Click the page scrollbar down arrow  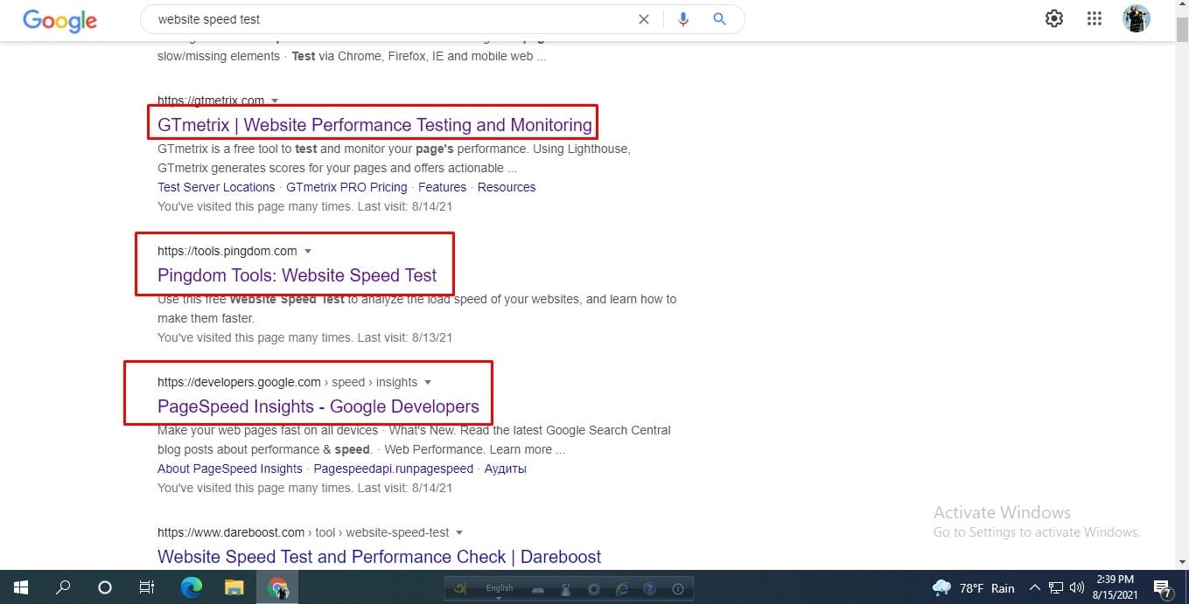(1182, 562)
